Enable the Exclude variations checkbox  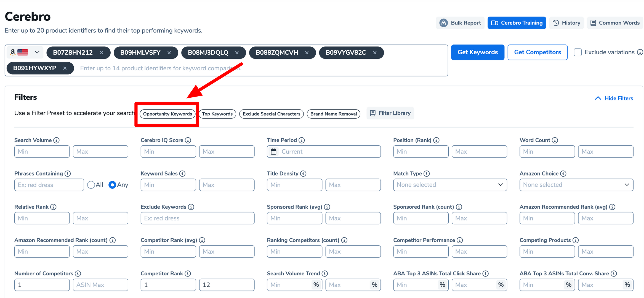coord(578,52)
